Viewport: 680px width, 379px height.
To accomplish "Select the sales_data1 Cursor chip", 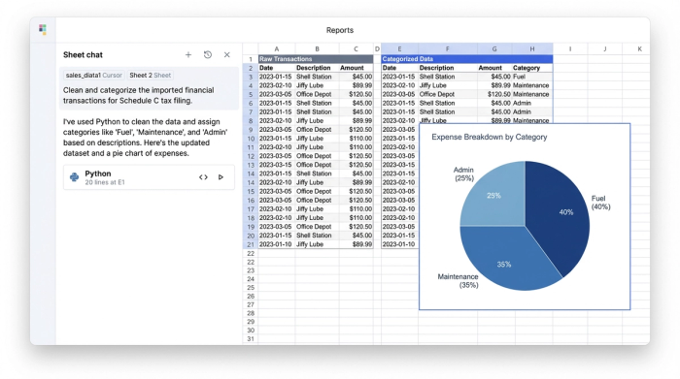I will point(93,76).
